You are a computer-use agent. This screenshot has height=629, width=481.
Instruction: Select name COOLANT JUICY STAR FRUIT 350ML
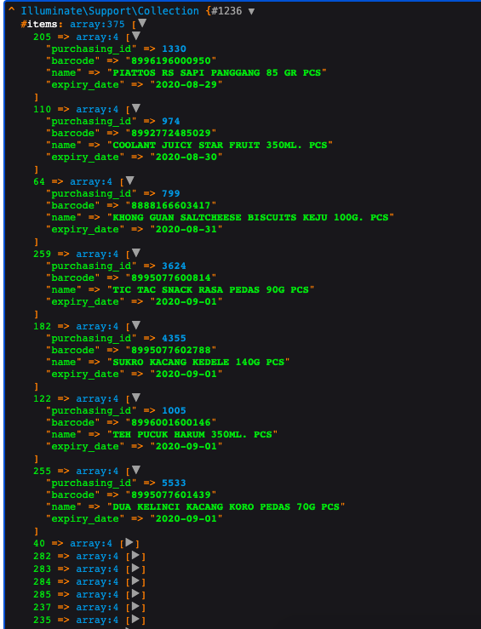(208, 146)
